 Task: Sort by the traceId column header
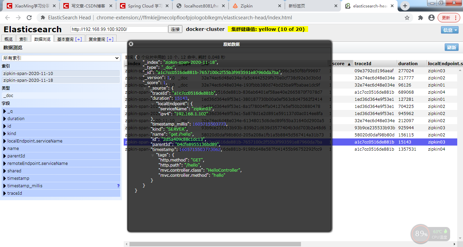click(375, 63)
